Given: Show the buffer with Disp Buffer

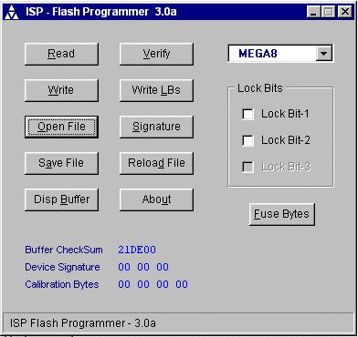Looking at the screenshot, I should [x=61, y=199].
